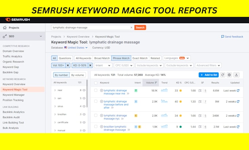The image size is (249, 150).
Task: Switch to the Questions tab
Action: [x=65, y=58]
